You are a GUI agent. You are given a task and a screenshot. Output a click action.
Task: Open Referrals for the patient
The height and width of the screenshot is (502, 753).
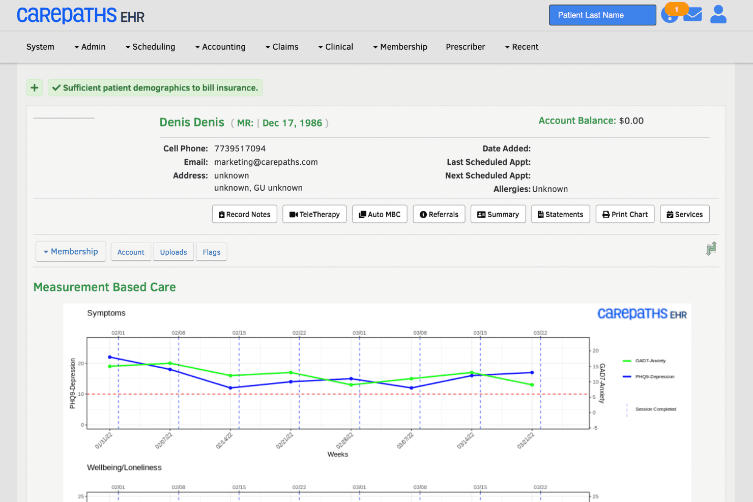pos(439,214)
